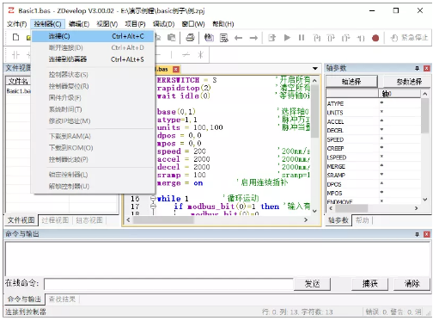Collapse the while 1 code block
This screenshot has height=321, width=439.
pyautogui.click(x=153, y=198)
